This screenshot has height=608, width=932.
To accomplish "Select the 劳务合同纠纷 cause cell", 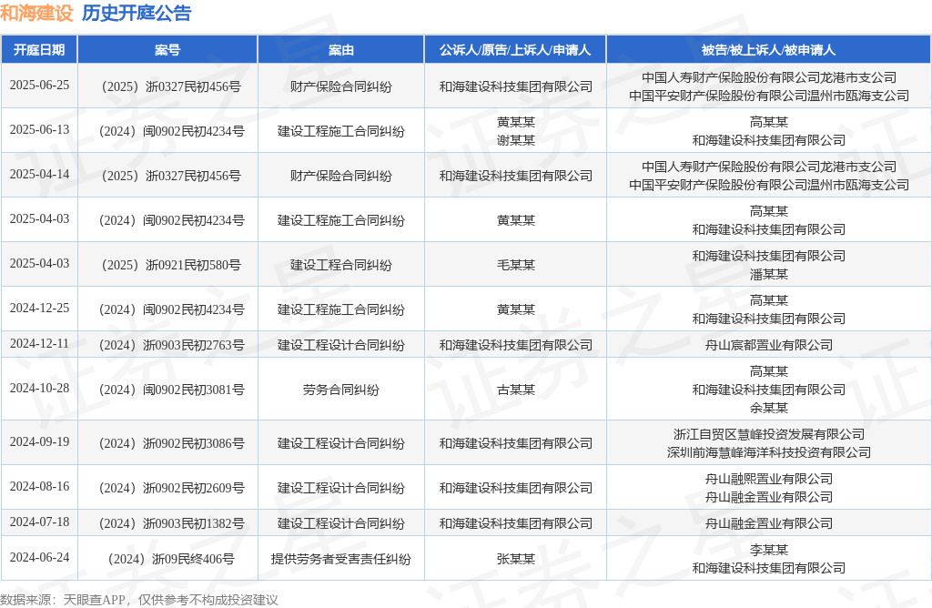I will [x=341, y=390].
